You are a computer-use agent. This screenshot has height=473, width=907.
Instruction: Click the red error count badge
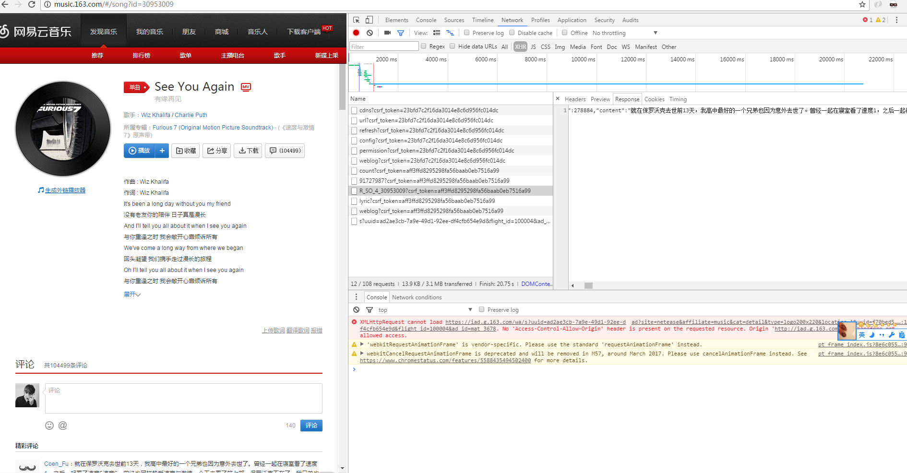click(868, 20)
